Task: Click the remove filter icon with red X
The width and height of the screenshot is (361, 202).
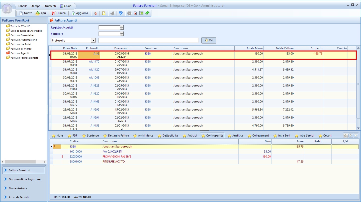Action: (x=95, y=13)
